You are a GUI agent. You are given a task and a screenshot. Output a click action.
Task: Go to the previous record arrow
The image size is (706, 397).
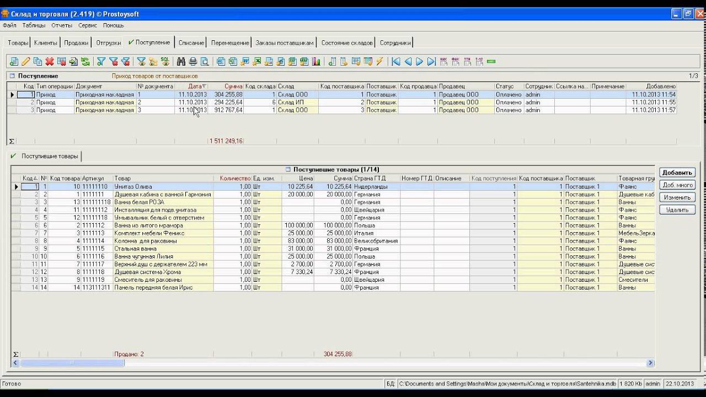408,62
